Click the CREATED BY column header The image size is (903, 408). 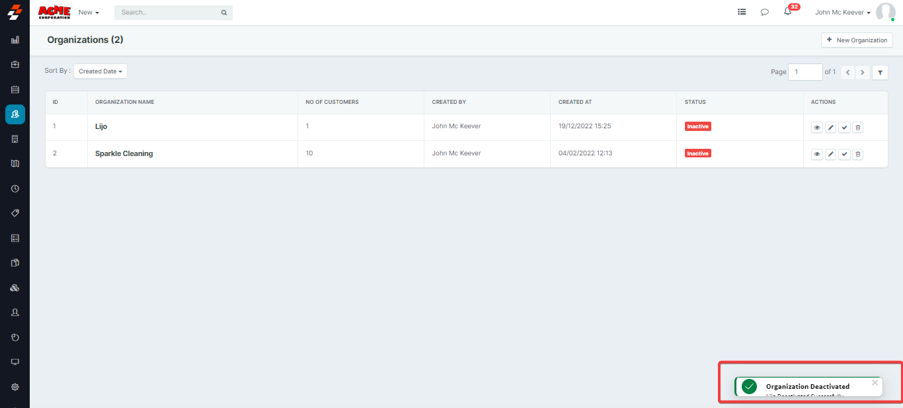click(x=449, y=102)
